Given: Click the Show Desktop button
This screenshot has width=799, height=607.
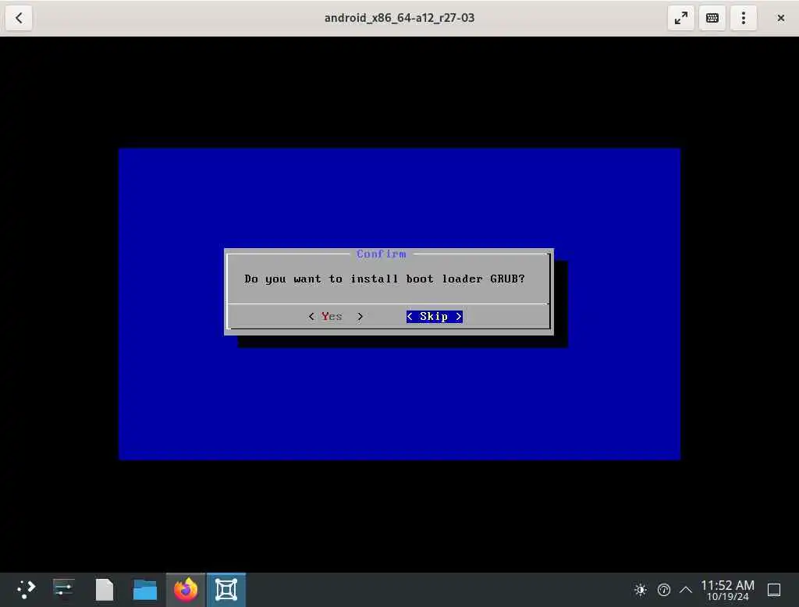Looking at the screenshot, I should (774, 590).
